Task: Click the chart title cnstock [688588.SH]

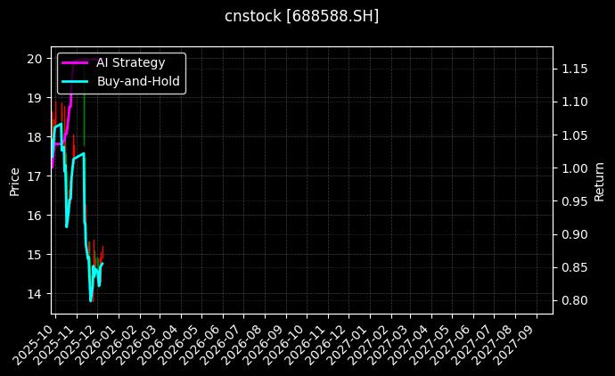Action: 301,16
